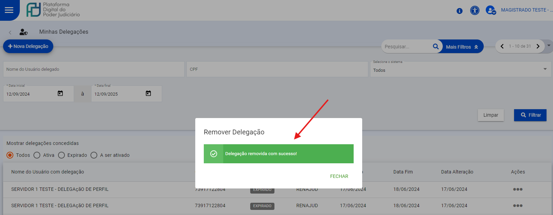Select the Expirado radio option
The height and width of the screenshot is (215, 553).
(x=61, y=155)
